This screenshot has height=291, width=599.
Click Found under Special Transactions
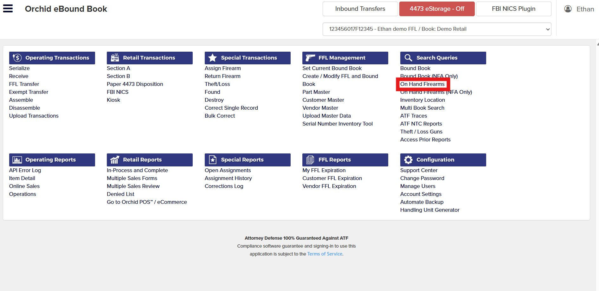(212, 92)
